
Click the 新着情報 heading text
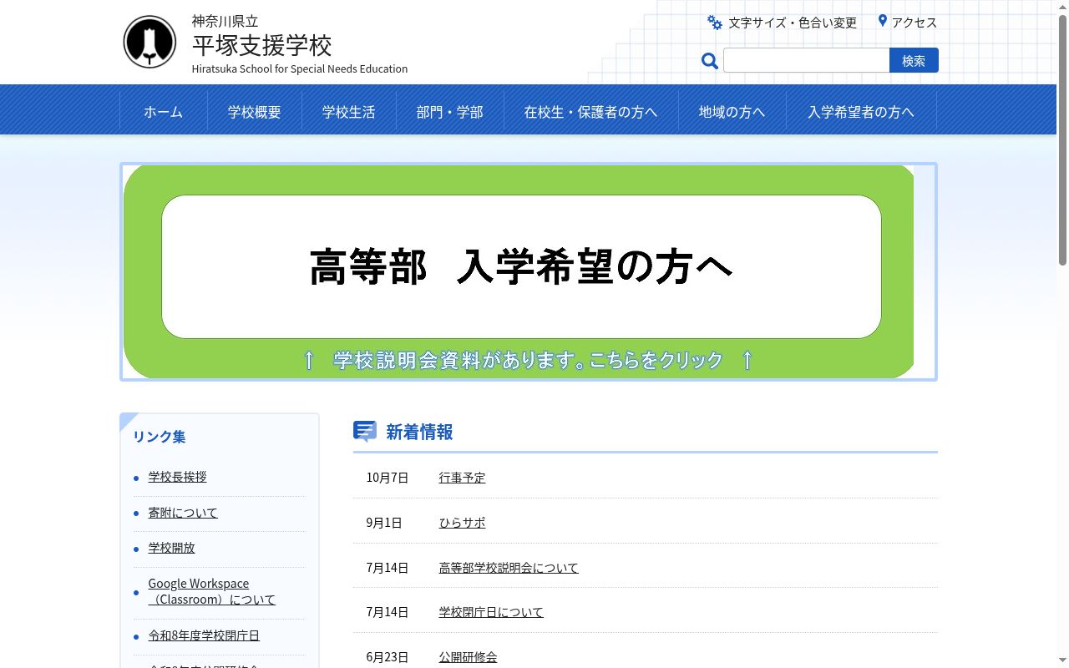pyautogui.click(x=419, y=432)
